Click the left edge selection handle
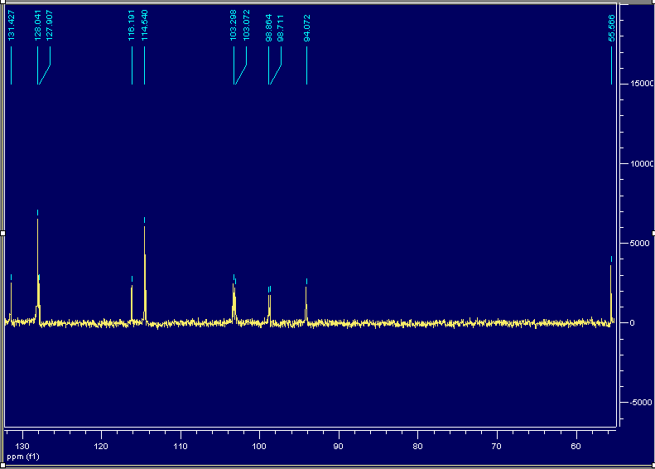This screenshot has height=469, width=655. point(2,233)
